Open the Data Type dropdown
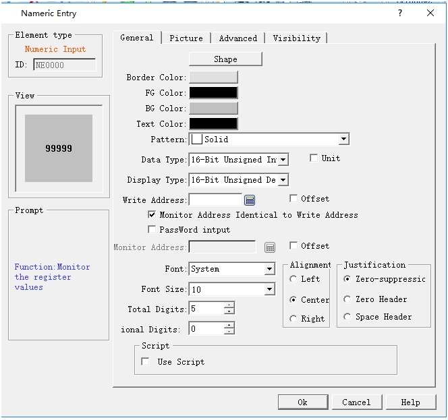 (x=283, y=160)
